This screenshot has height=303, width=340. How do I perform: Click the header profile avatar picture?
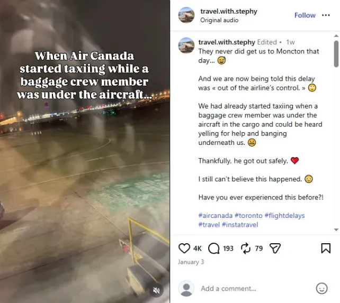(x=186, y=15)
